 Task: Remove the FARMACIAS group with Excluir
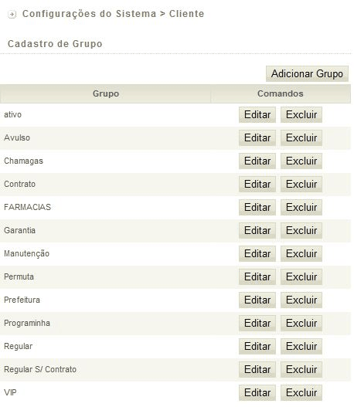(301, 208)
